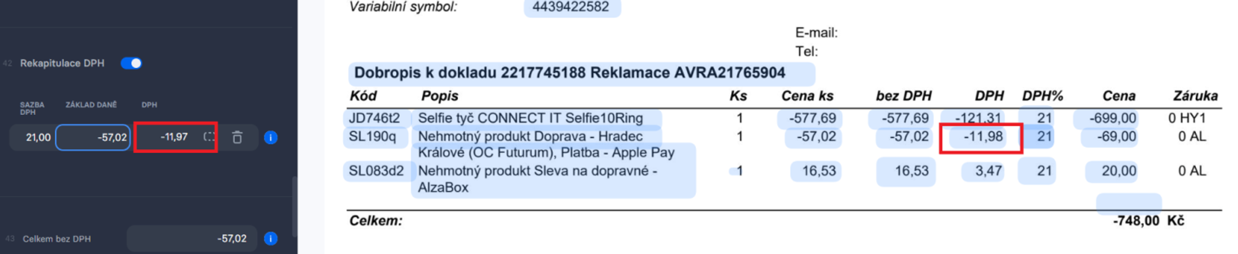Select the SL190q code highlight

[374, 137]
